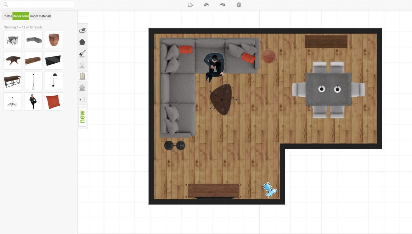
Task: Click the lightbulb lighting tool
Action: click(x=82, y=64)
